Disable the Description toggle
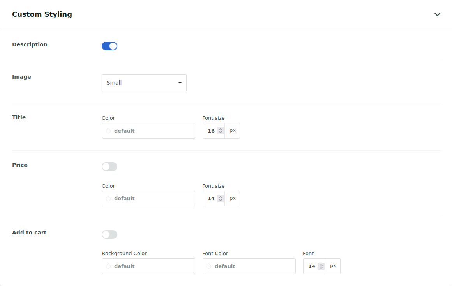This screenshot has width=452, height=286. [x=109, y=46]
